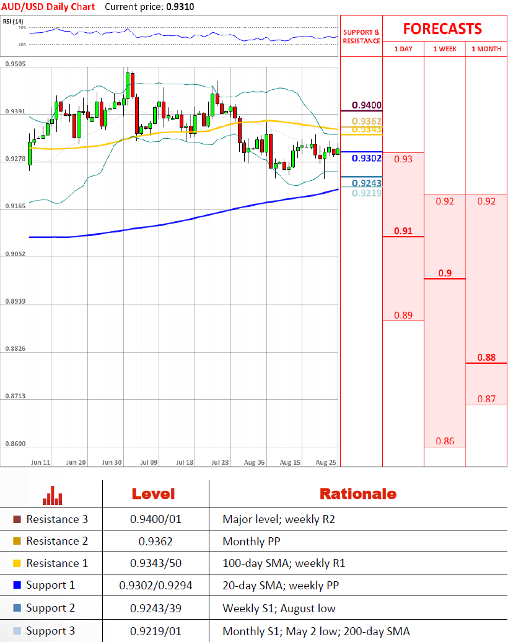
Task: Click the 0.8600 price axis label
Action: pos(15,444)
